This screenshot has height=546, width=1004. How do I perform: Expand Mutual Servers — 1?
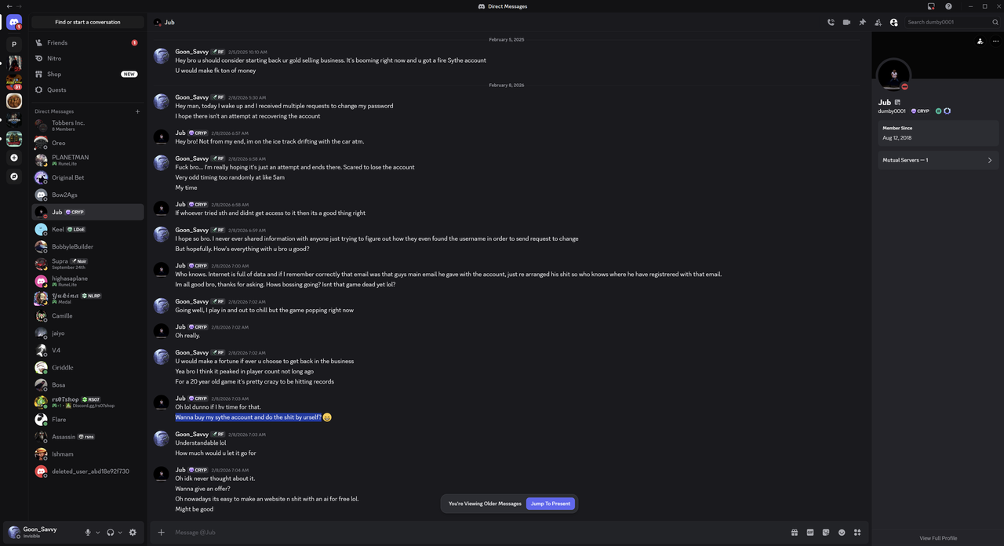tap(938, 160)
